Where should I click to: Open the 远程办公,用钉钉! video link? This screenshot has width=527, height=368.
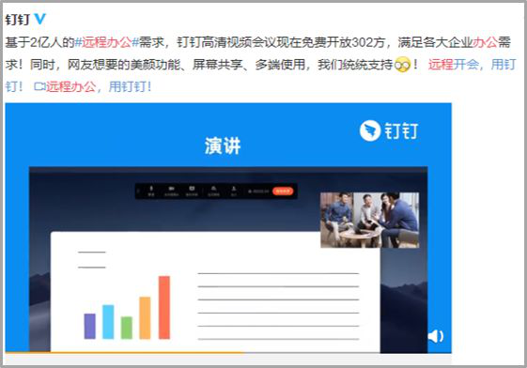(99, 87)
